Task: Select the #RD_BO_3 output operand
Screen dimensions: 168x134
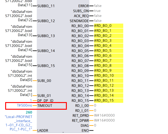Action: click(x=108, y=41)
